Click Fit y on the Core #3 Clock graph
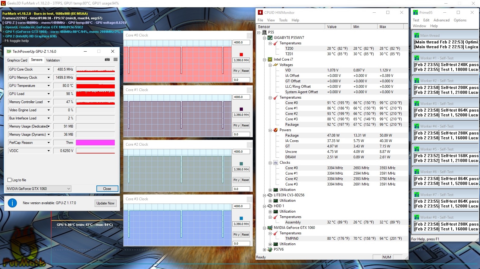The image size is (480, 269). [x=237, y=235]
